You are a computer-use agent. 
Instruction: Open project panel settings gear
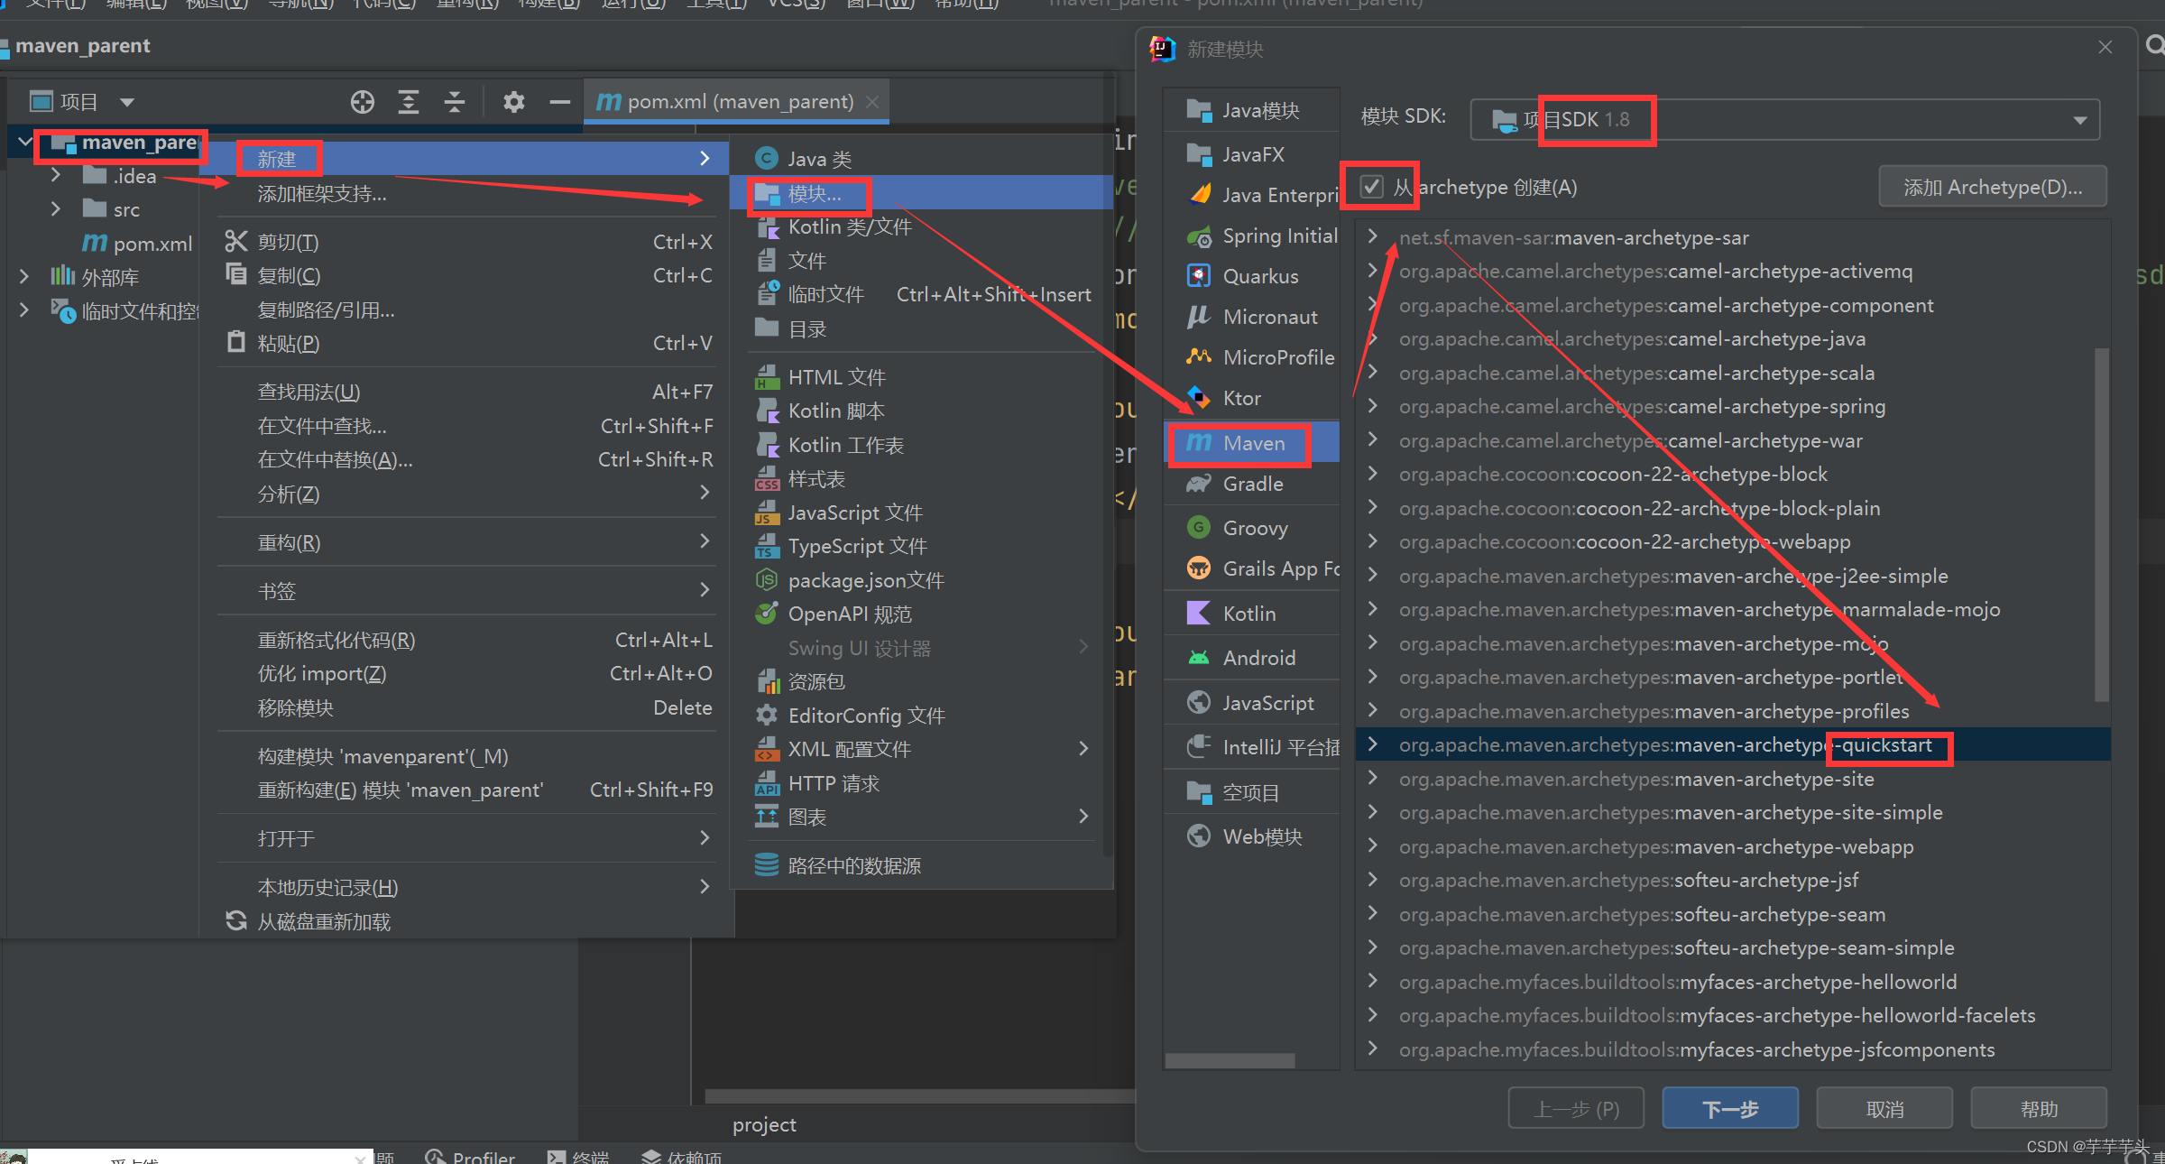pyautogui.click(x=513, y=102)
